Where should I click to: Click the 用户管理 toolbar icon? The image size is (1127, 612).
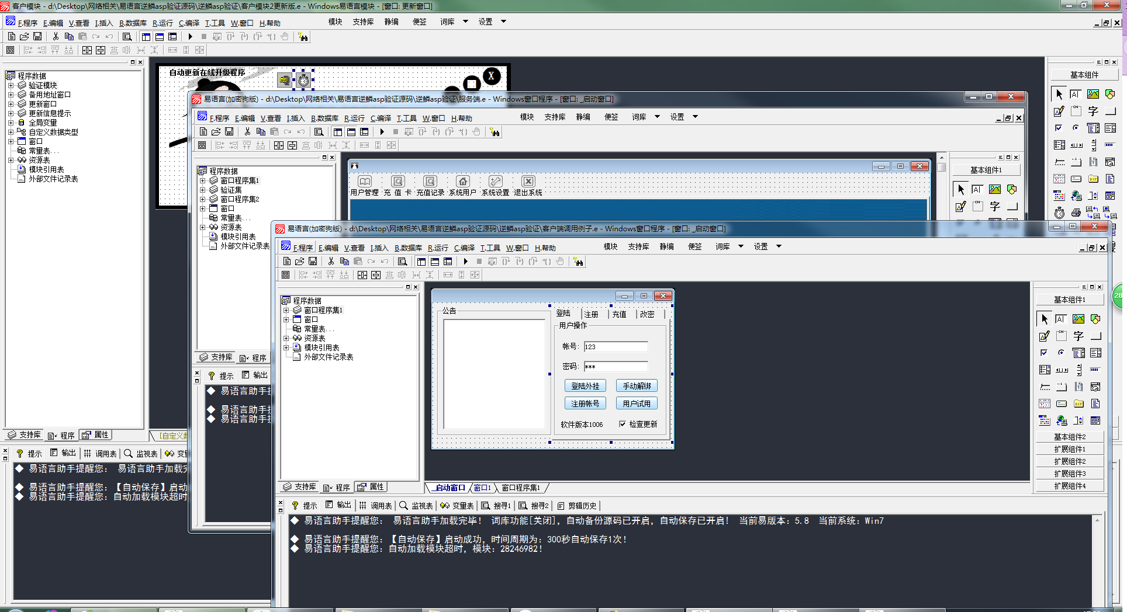click(x=364, y=186)
